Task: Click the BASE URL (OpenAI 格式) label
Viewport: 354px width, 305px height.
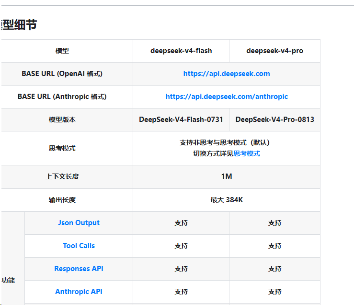Action: (x=62, y=74)
